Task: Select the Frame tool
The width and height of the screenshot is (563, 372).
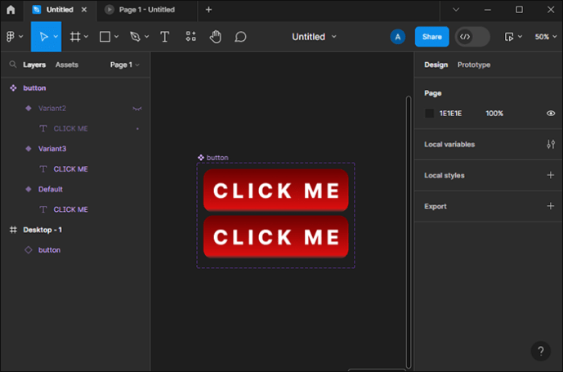Action: pos(75,37)
